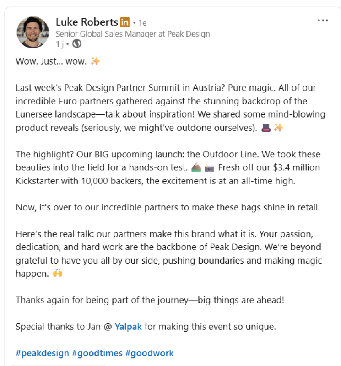Click the paragraph mentioning the Outdoor Line launch
This screenshot has width=341, height=366.
coord(168,167)
